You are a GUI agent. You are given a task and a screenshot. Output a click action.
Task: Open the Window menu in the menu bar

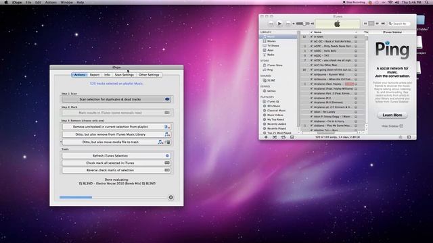click(x=66, y=2)
